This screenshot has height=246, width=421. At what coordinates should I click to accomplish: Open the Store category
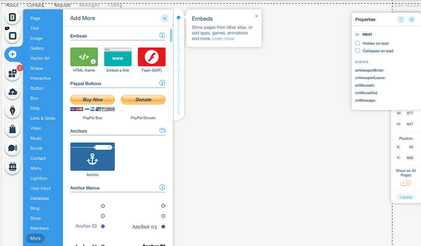coord(35,219)
